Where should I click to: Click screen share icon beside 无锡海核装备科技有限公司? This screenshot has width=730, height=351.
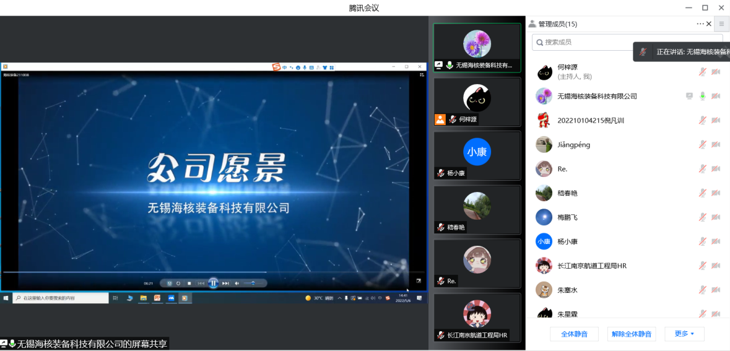[x=689, y=96]
